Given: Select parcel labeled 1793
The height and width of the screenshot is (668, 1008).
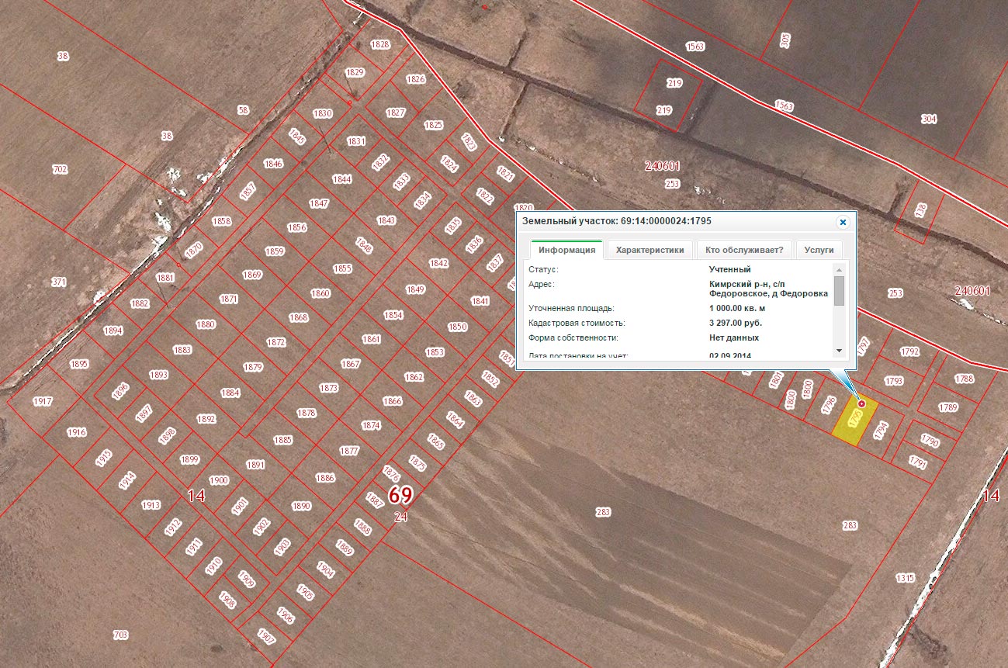Looking at the screenshot, I should [x=894, y=381].
